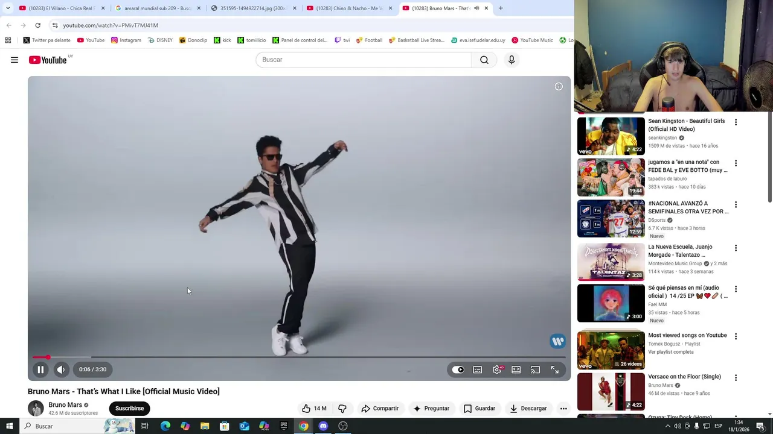
Task: Open Discord from the taskbar
Action: tap(323, 426)
